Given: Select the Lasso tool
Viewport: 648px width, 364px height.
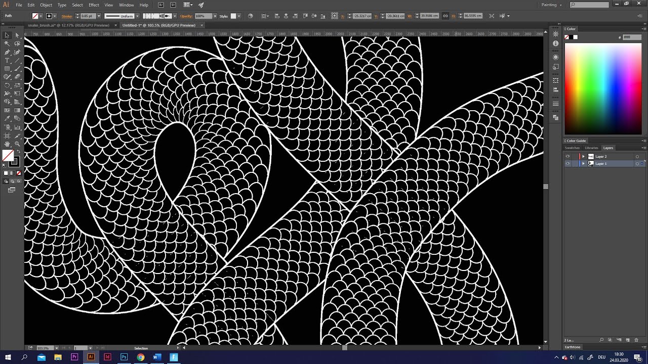Looking at the screenshot, I should pyautogui.click(x=17, y=44).
